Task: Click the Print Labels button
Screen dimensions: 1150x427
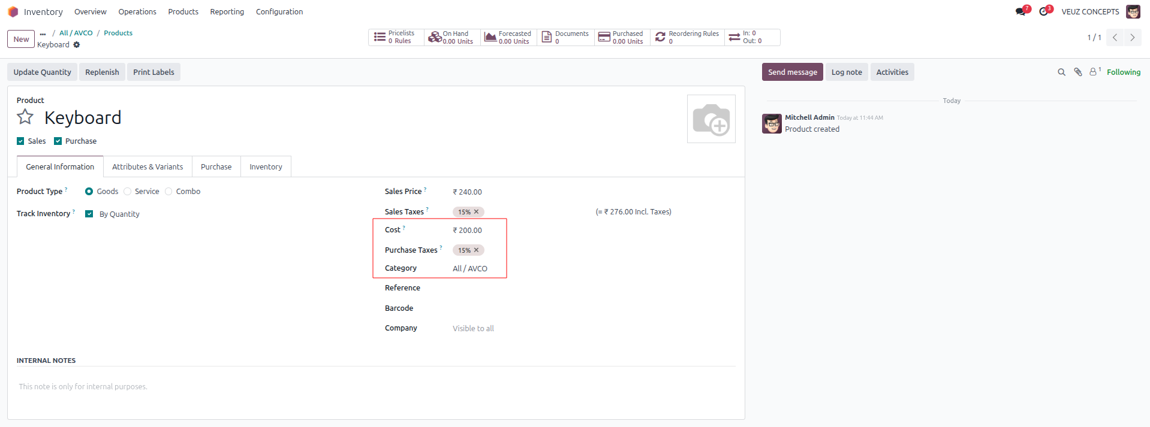Action: [x=153, y=72]
